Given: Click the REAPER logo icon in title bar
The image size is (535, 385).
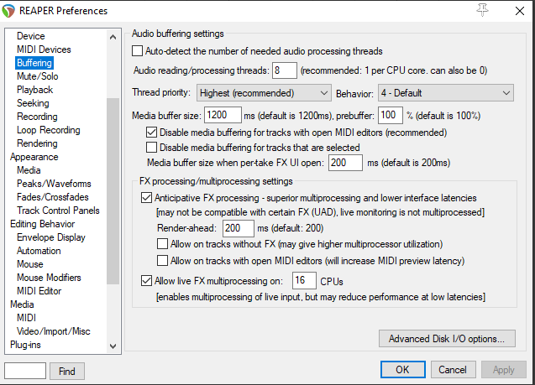Looking at the screenshot, I should (8, 11).
